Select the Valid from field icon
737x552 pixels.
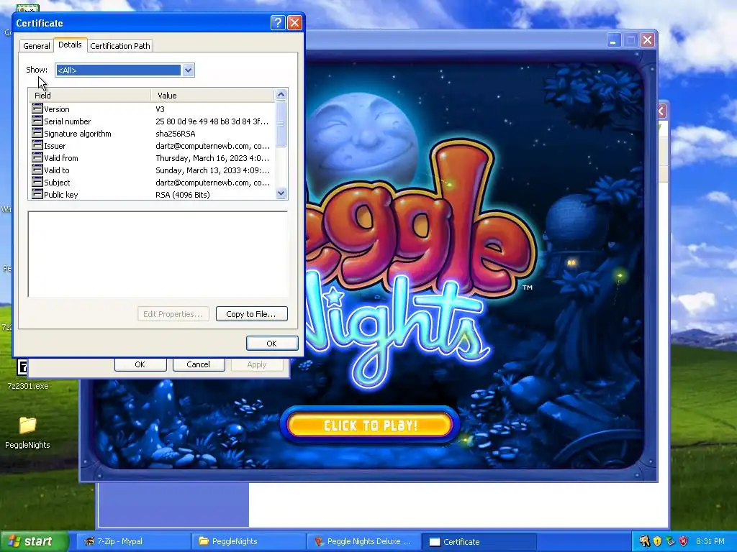point(37,157)
